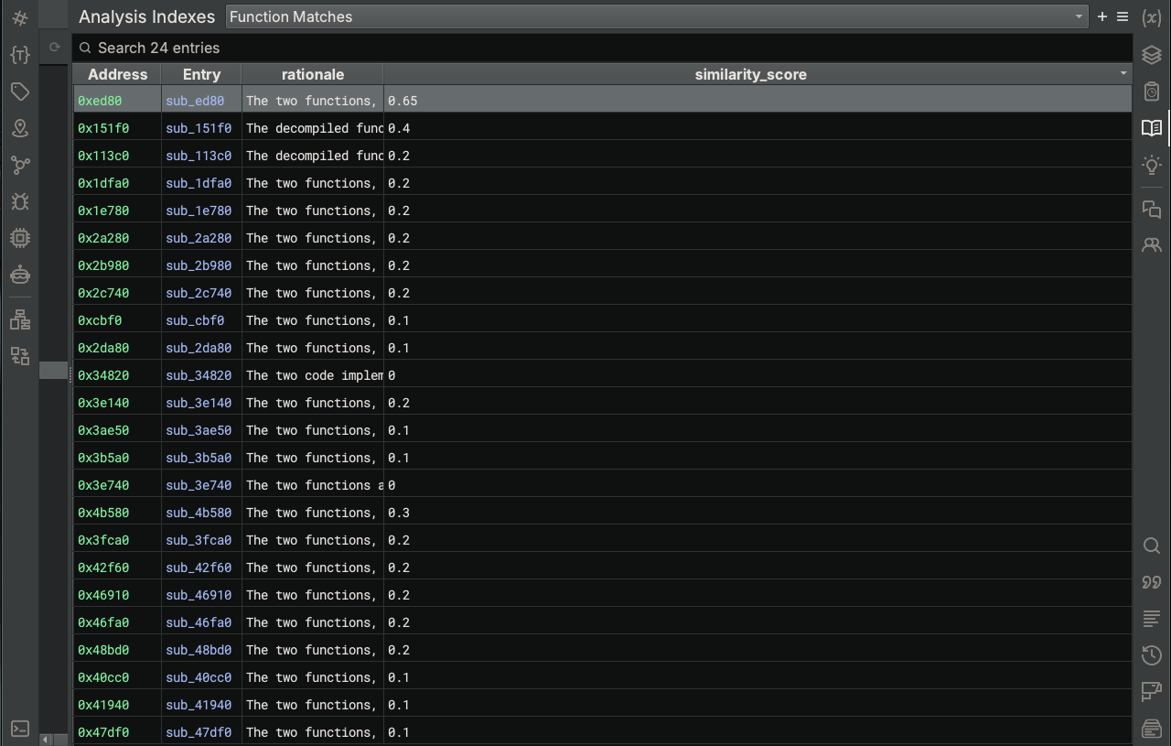This screenshot has height=746, width=1171.
Task: Open the magnifier search panel icon
Action: click(x=1152, y=546)
